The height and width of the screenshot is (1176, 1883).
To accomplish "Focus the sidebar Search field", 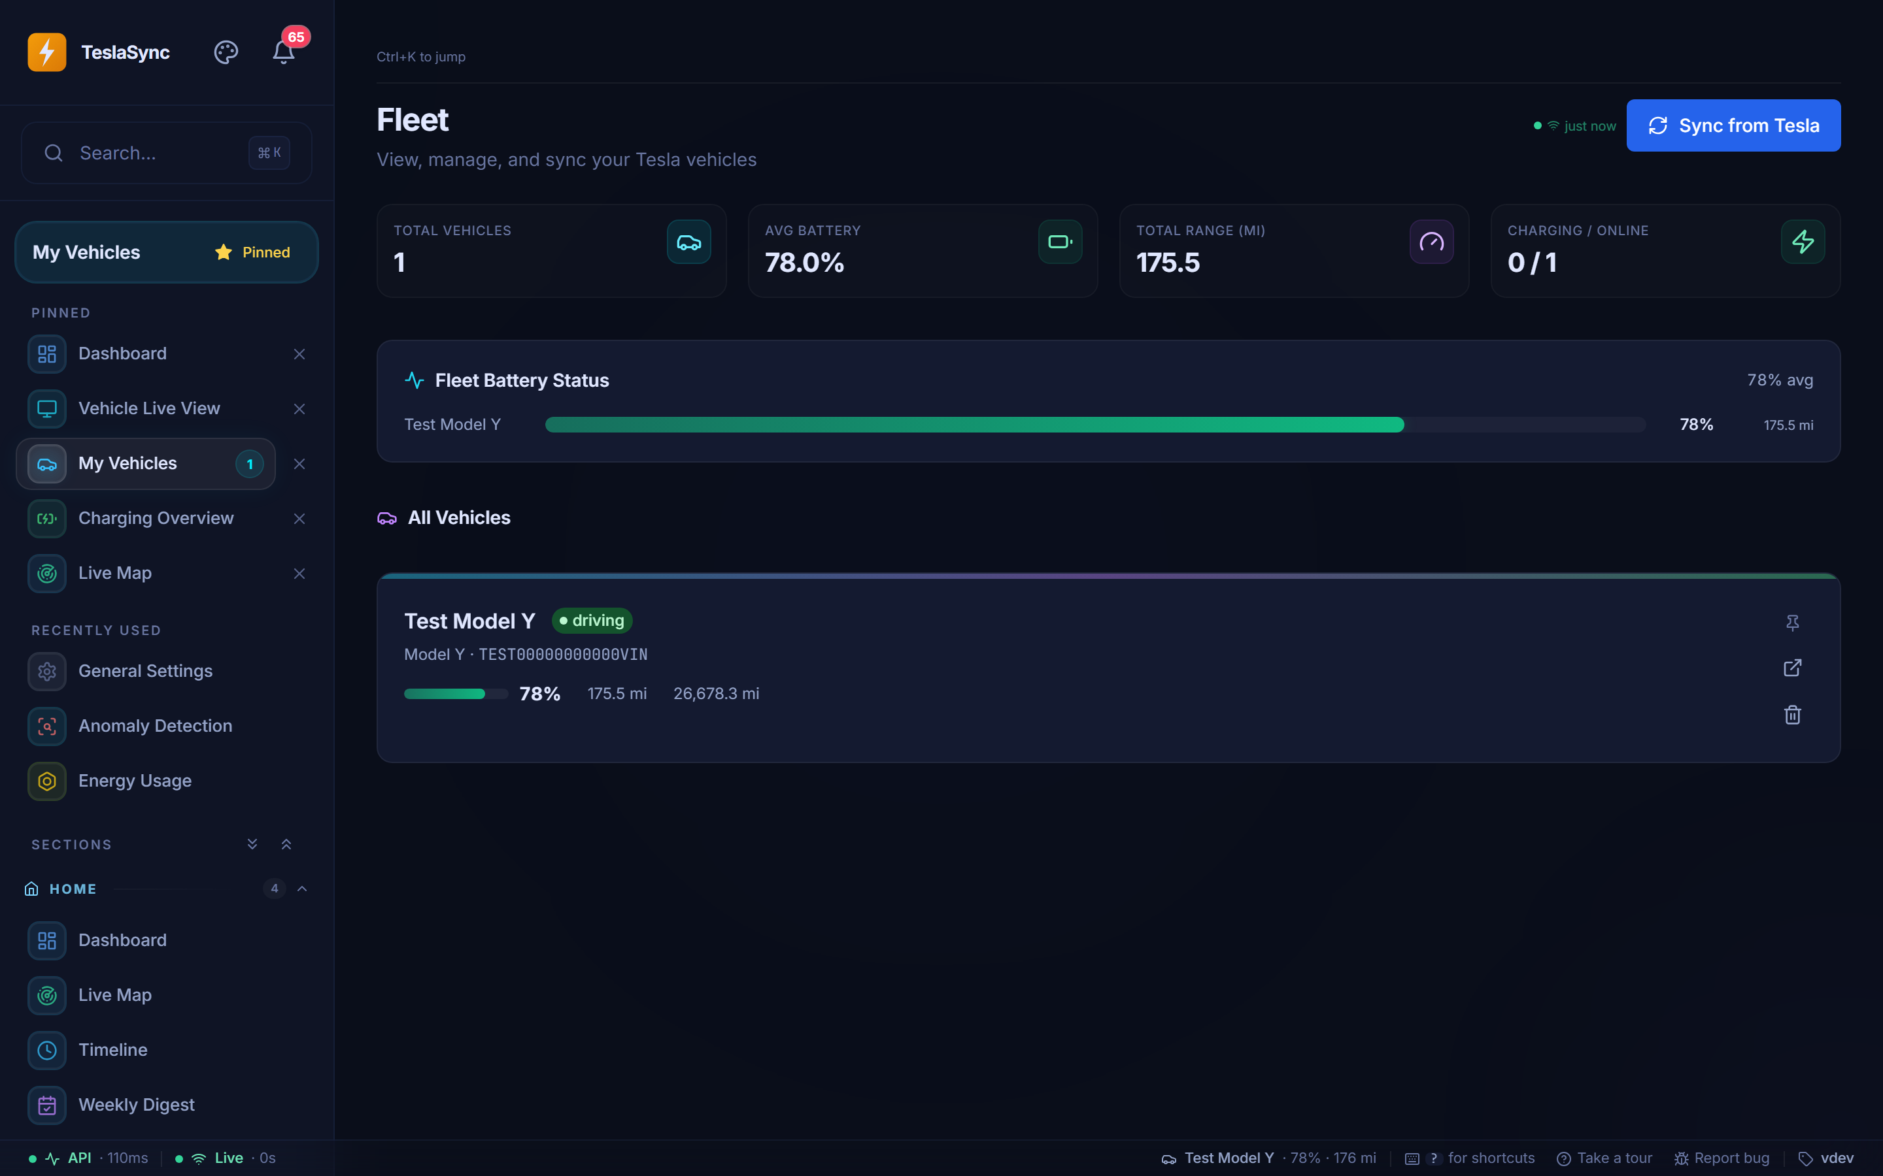I will [x=167, y=152].
